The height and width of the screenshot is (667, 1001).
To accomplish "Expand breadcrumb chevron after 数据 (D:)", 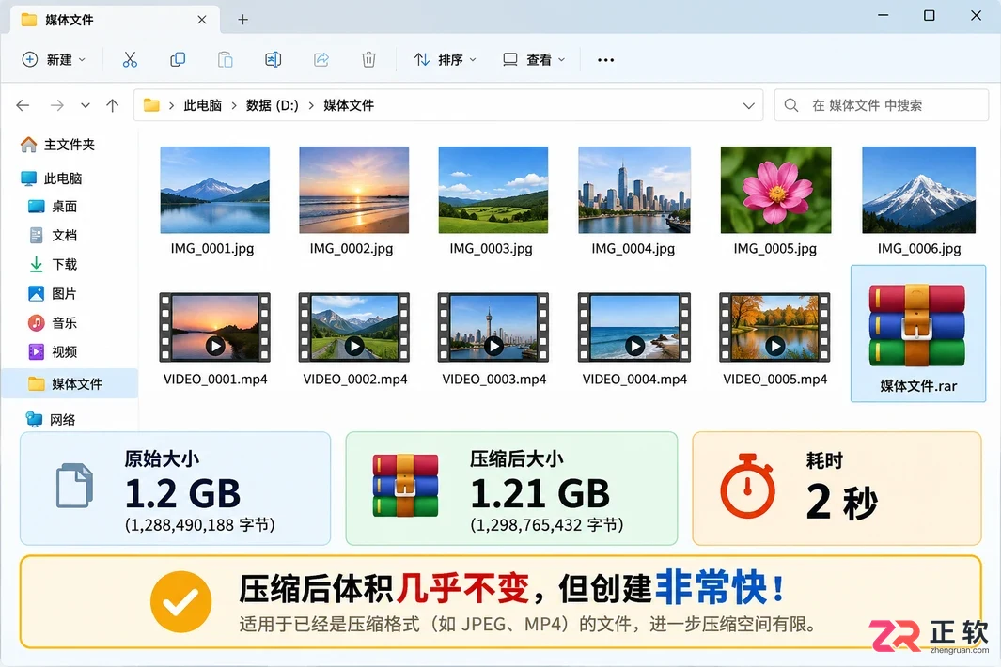I will click(x=311, y=106).
